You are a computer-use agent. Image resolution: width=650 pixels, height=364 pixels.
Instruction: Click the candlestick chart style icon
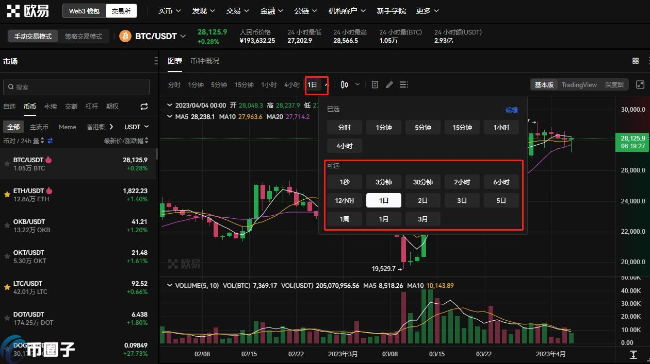click(344, 84)
